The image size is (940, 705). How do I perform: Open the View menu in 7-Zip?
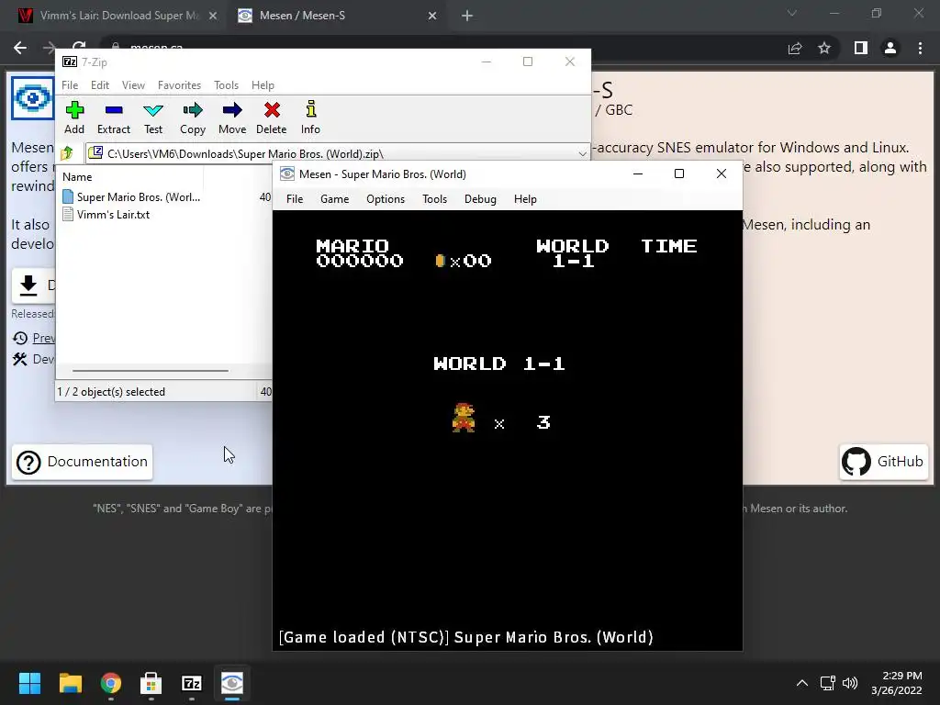coord(133,85)
